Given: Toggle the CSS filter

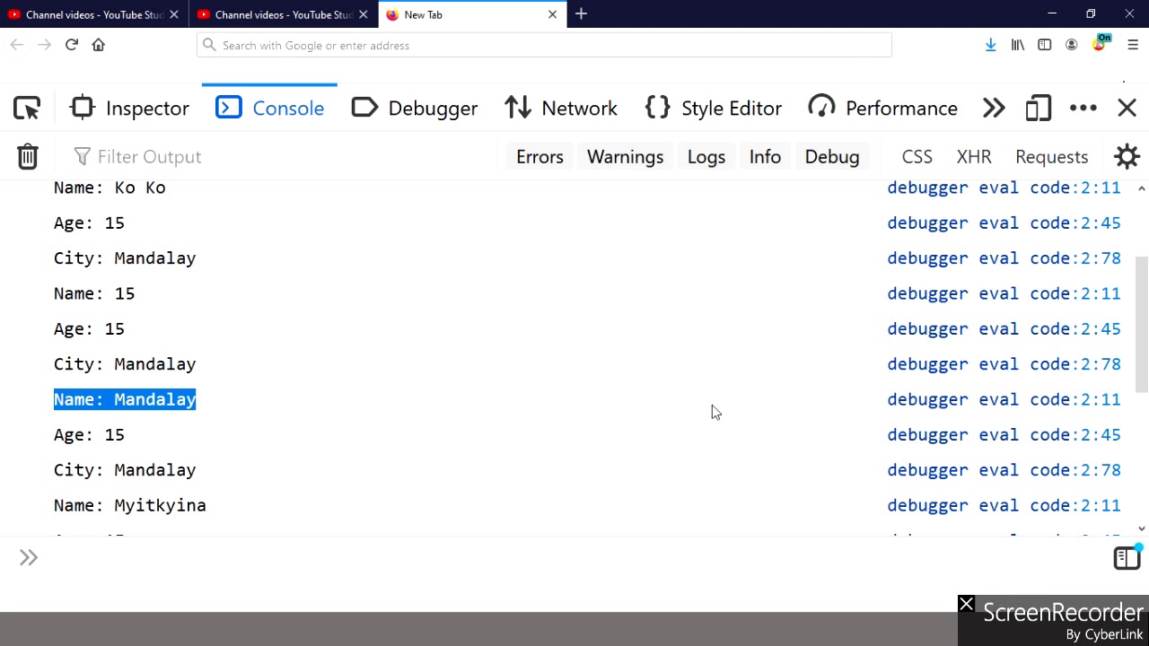Looking at the screenshot, I should 917,157.
